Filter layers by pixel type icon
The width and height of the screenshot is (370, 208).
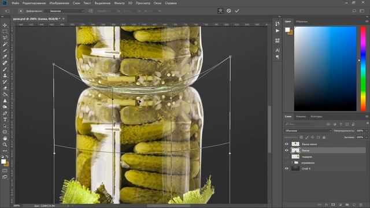[328, 124]
